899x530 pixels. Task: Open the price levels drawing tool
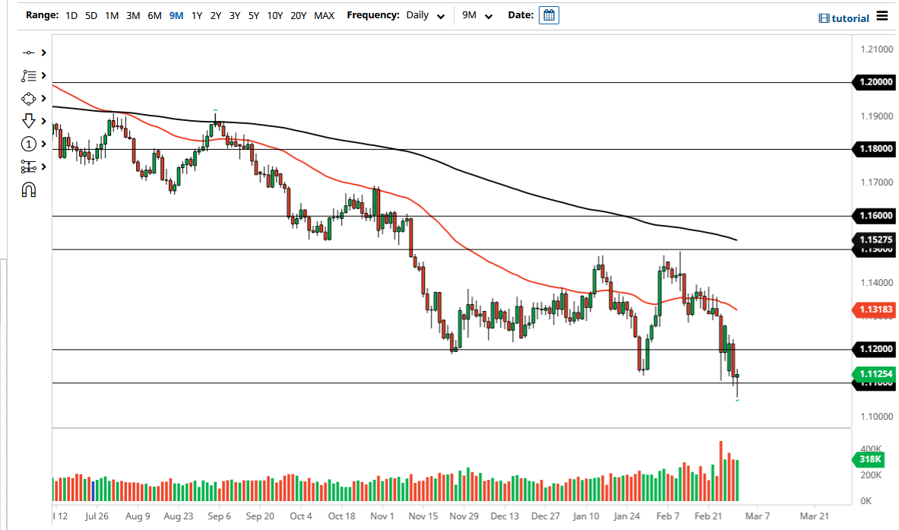tap(29, 167)
